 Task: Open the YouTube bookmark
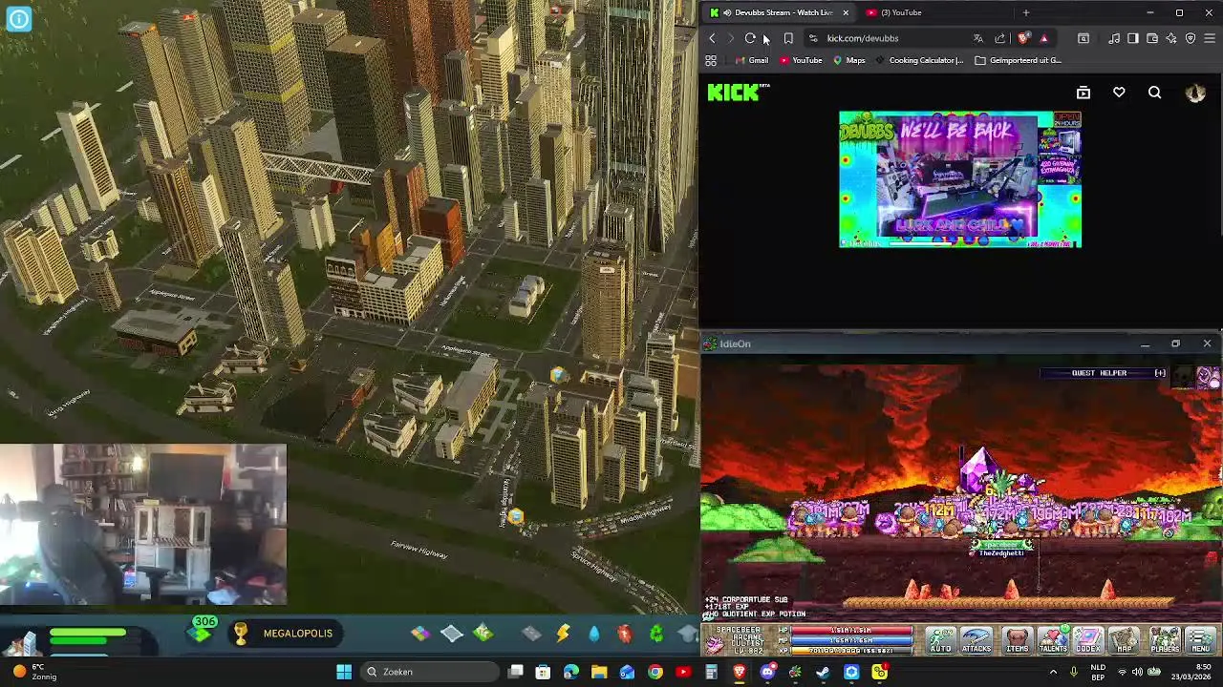801,60
